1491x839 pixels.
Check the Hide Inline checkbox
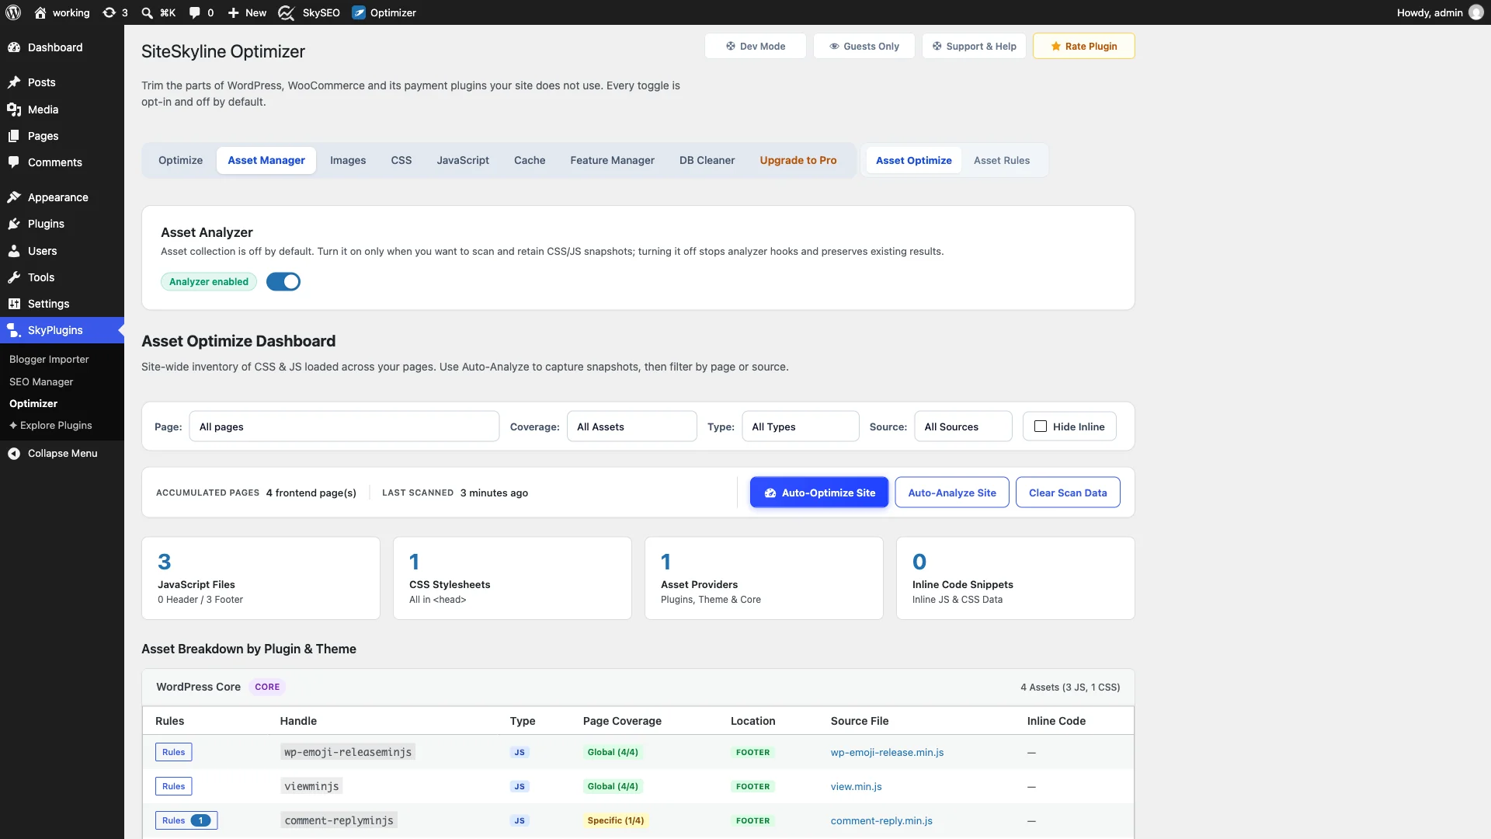(x=1041, y=426)
